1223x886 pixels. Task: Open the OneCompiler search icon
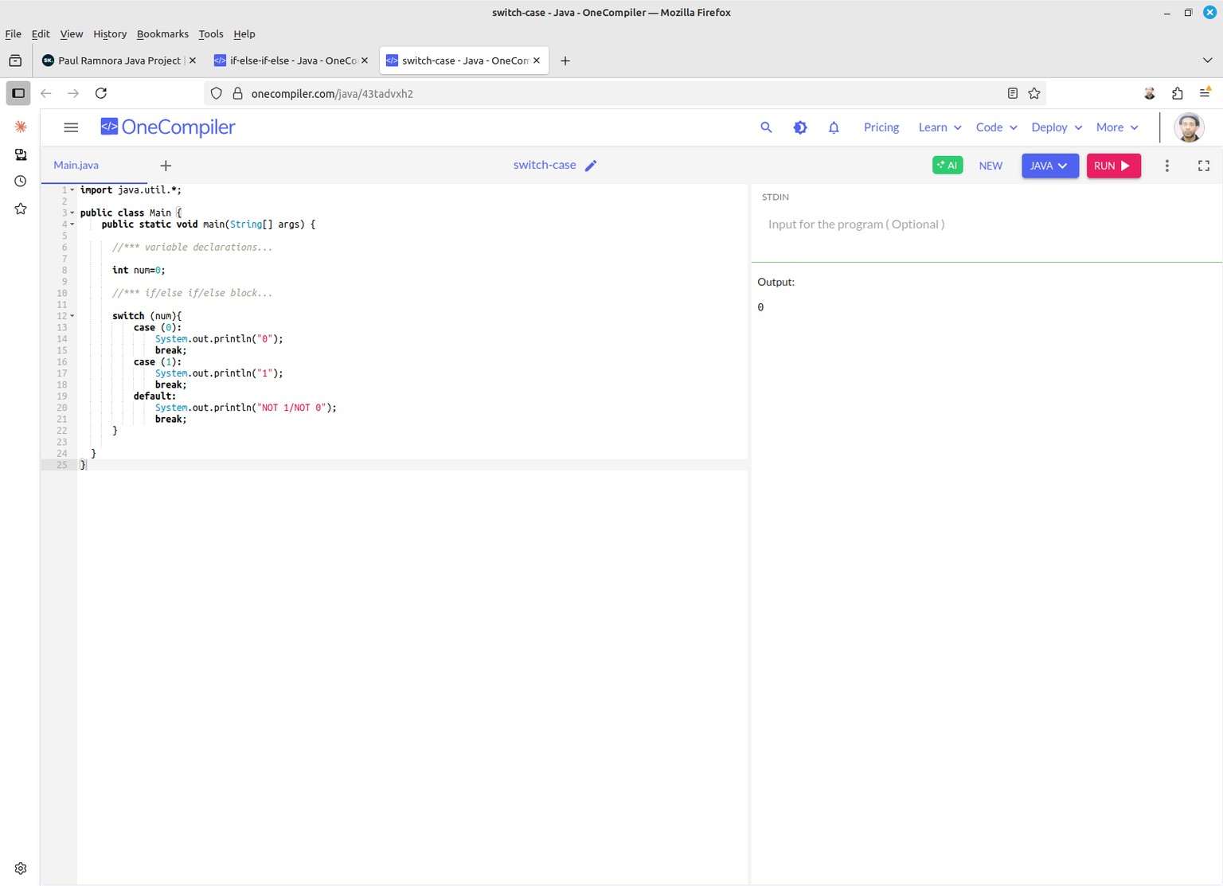[x=766, y=127]
